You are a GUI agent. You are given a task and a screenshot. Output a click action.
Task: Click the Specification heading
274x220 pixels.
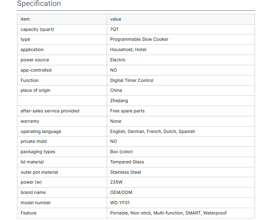(39, 4)
